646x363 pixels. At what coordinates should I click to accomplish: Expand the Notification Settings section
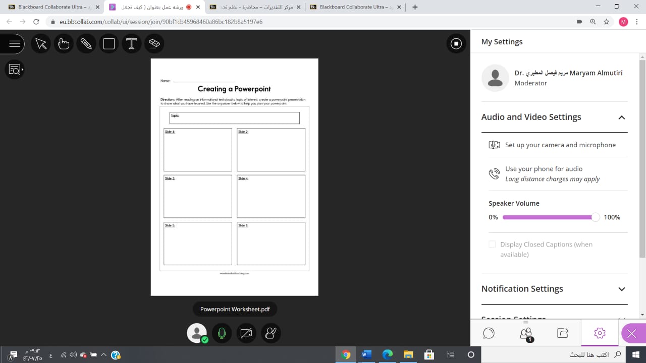tap(621, 289)
